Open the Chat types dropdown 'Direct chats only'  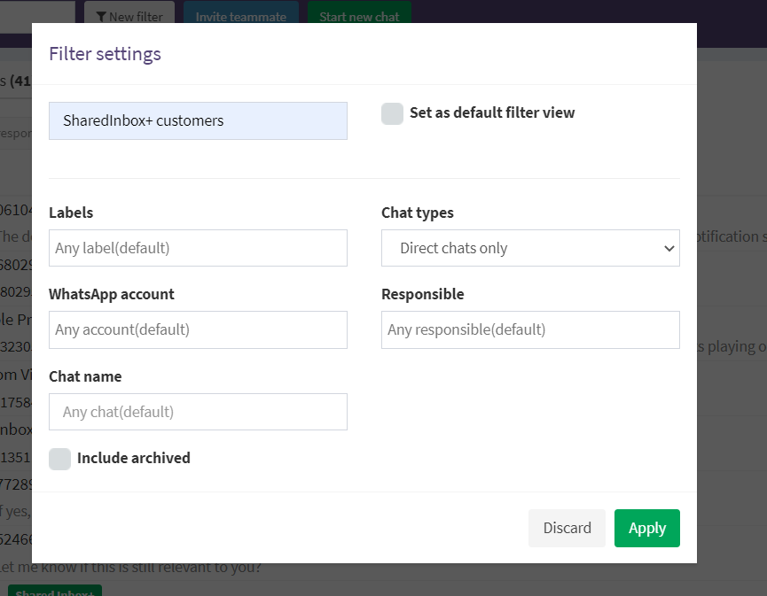530,248
